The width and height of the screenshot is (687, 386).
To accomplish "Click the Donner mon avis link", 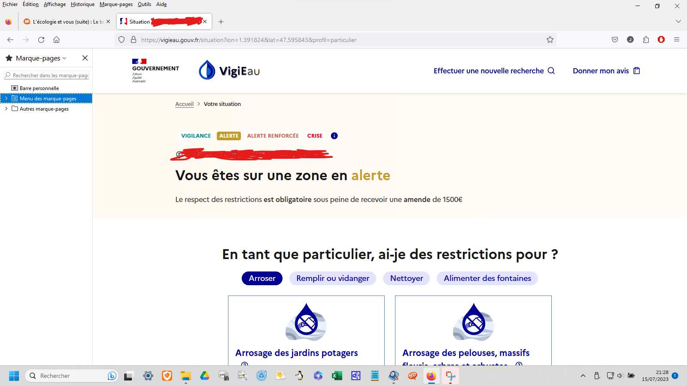I will click(x=606, y=71).
